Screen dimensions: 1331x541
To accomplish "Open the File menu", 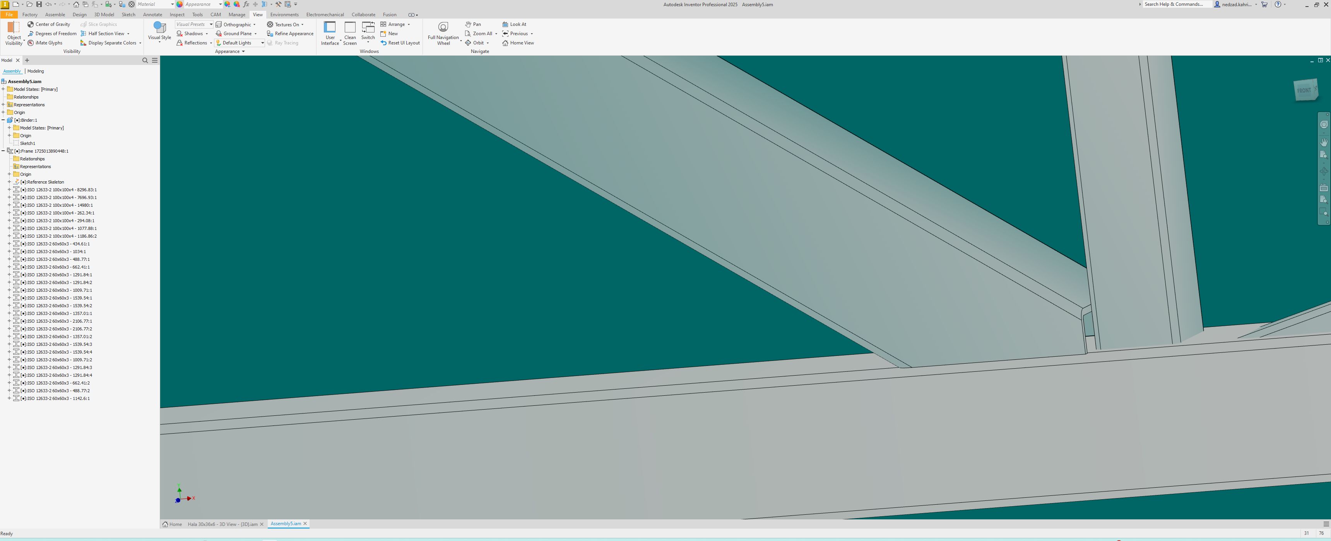I will [8, 14].
